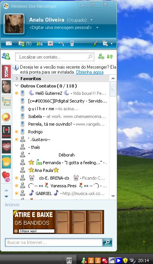Click the mobile phone toolbar icon

point(72,44)
